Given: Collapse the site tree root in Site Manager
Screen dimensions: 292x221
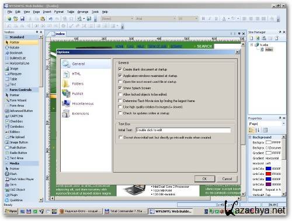Looking at the screenshot, I should click(252, 45).
